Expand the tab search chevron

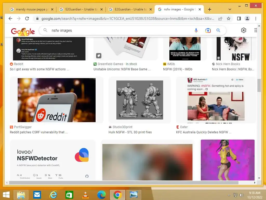(230, 9)
